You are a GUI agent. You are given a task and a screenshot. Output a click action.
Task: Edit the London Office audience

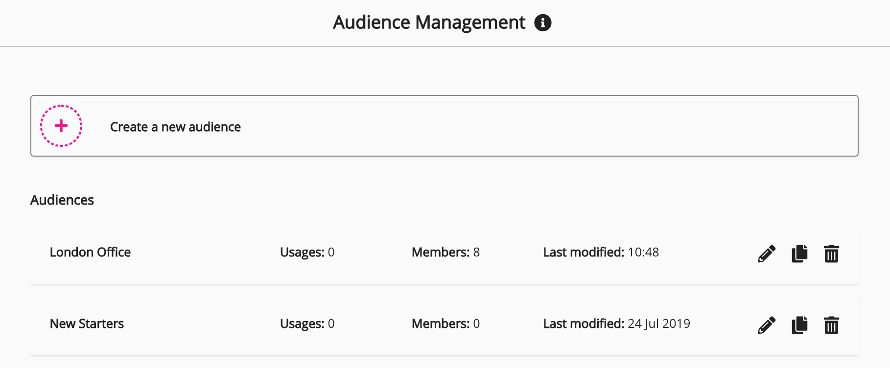(x=767, y=253)
